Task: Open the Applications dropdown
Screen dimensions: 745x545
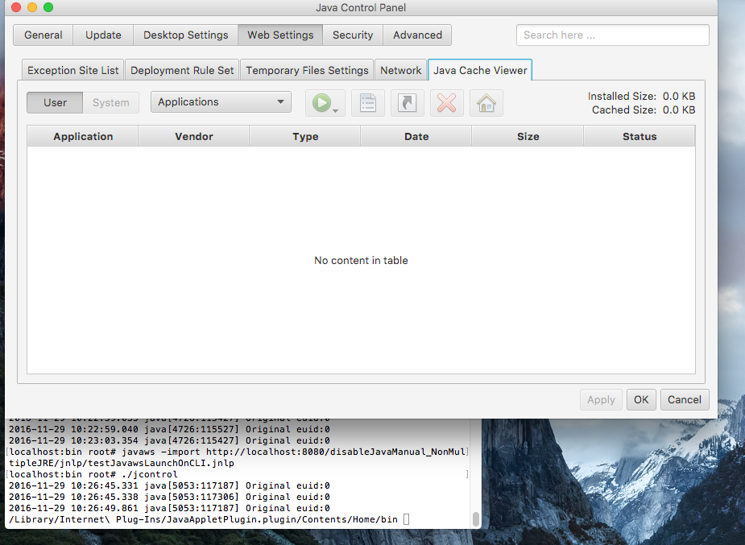Action: tap(221, 102)
